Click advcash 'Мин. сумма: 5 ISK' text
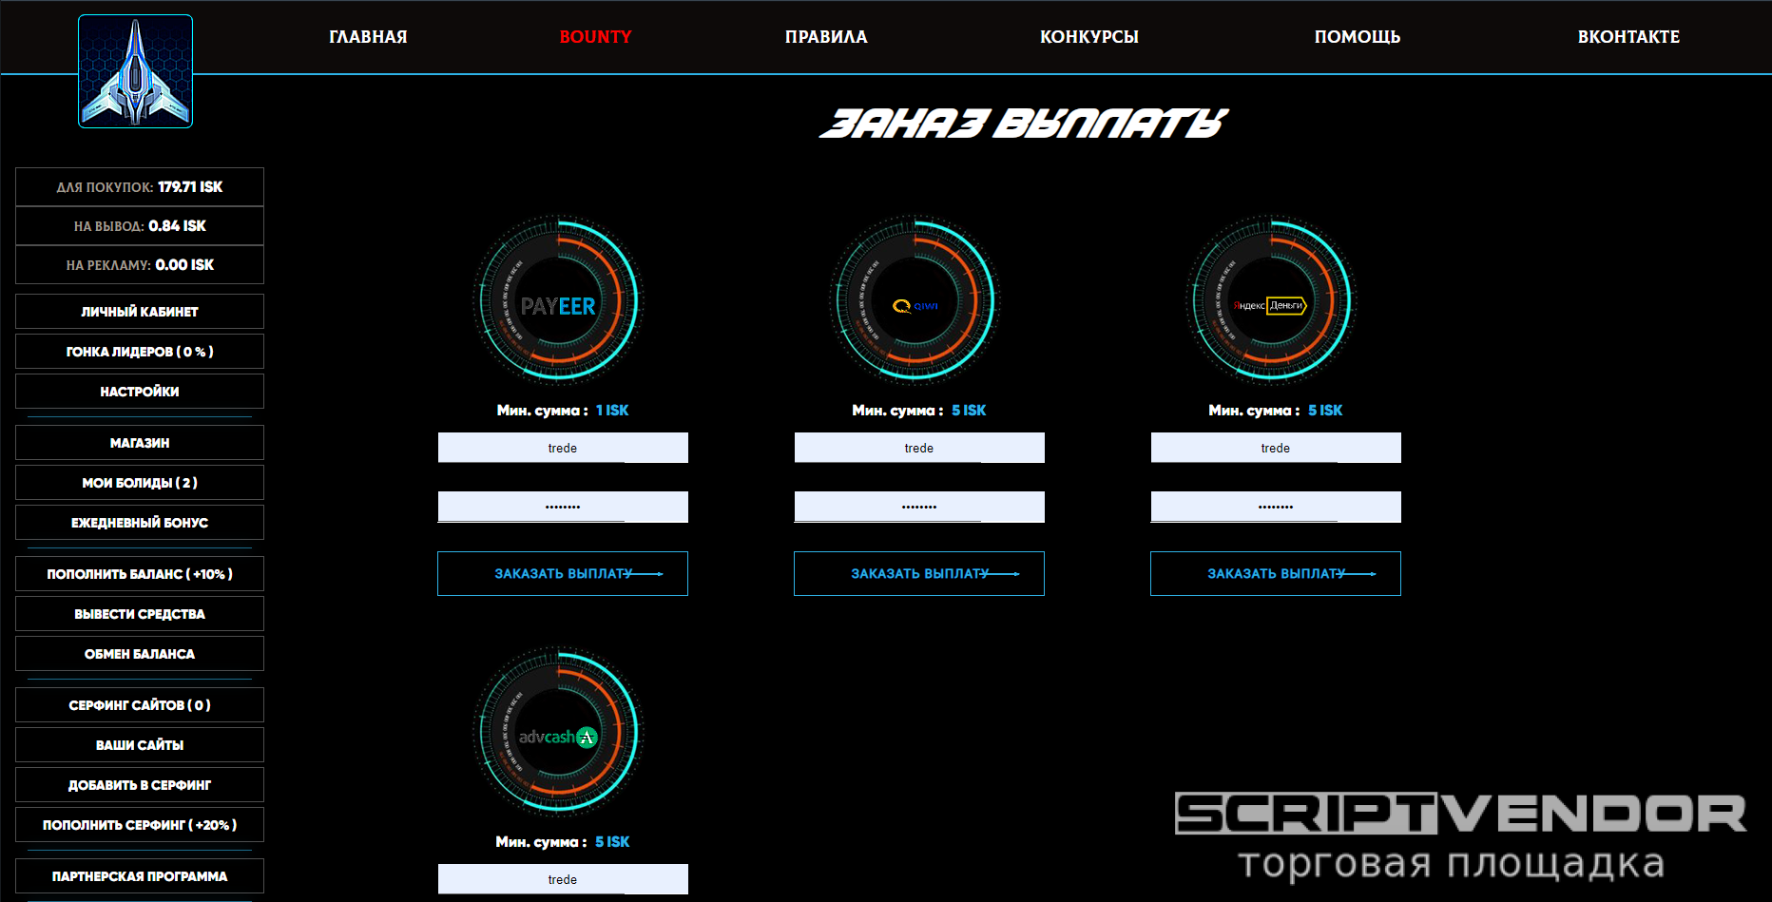 563,842
